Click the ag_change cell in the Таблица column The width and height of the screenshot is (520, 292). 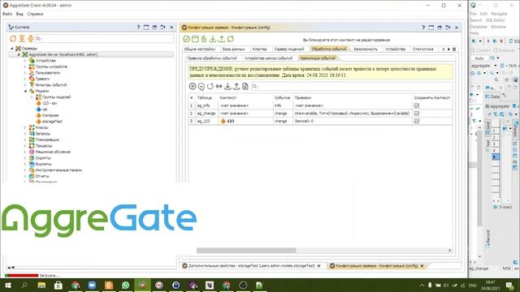click(x=206, y=114)
